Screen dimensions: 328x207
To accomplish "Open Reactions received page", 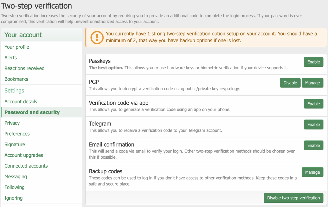I will pos(25,68).
